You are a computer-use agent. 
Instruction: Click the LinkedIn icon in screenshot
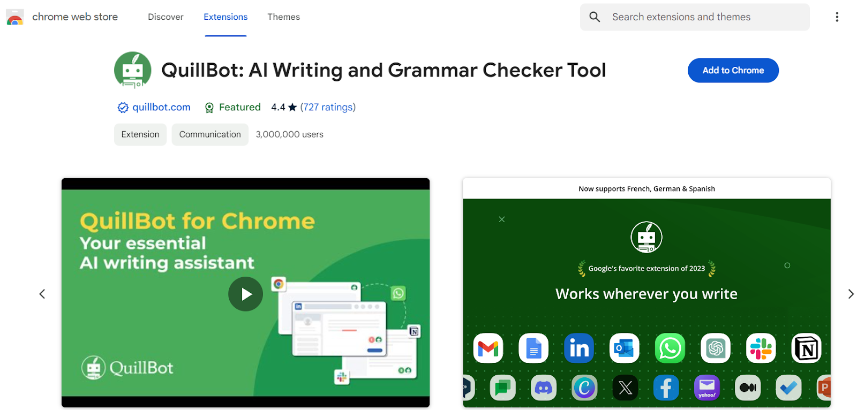point(579,348)
